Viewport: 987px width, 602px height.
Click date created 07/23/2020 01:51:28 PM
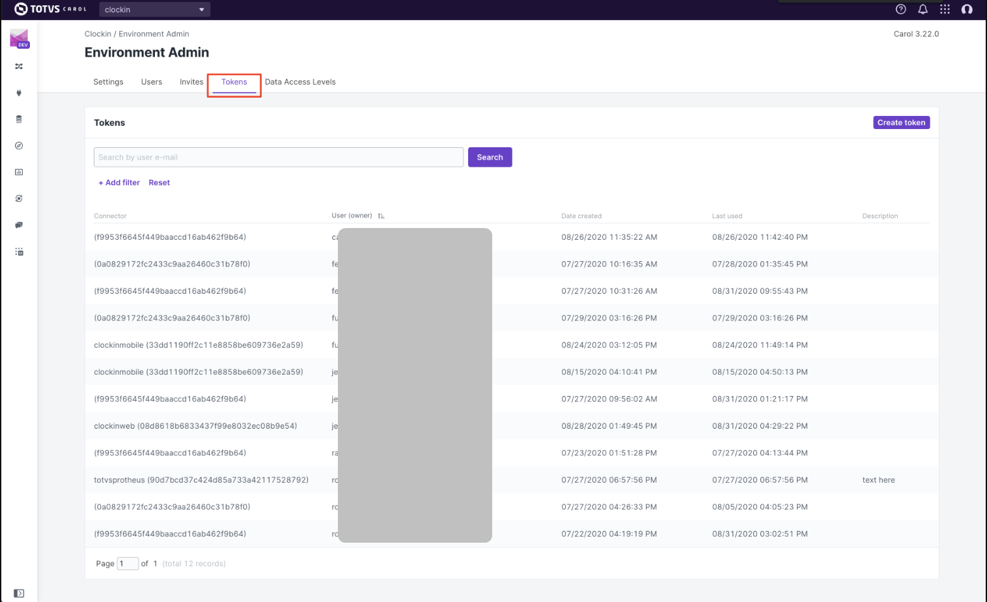coord(609,453)
